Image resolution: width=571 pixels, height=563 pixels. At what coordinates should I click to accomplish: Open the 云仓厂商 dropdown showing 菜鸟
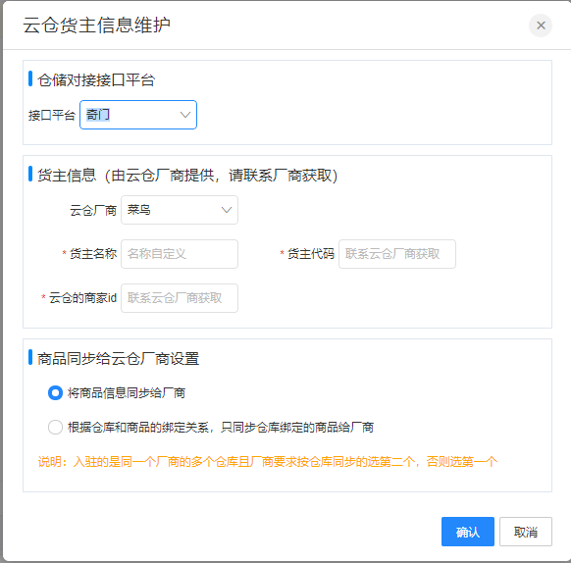tap(180, 210)
